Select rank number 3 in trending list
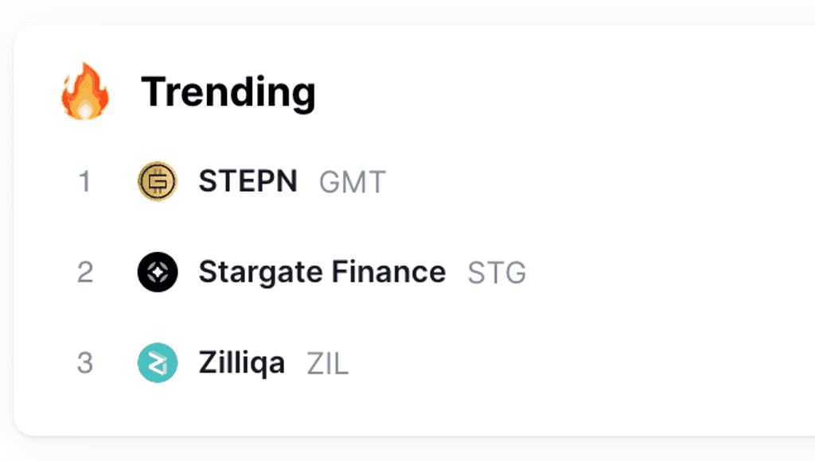The height and width of the screenshot is (461, 815). point(85,363)
